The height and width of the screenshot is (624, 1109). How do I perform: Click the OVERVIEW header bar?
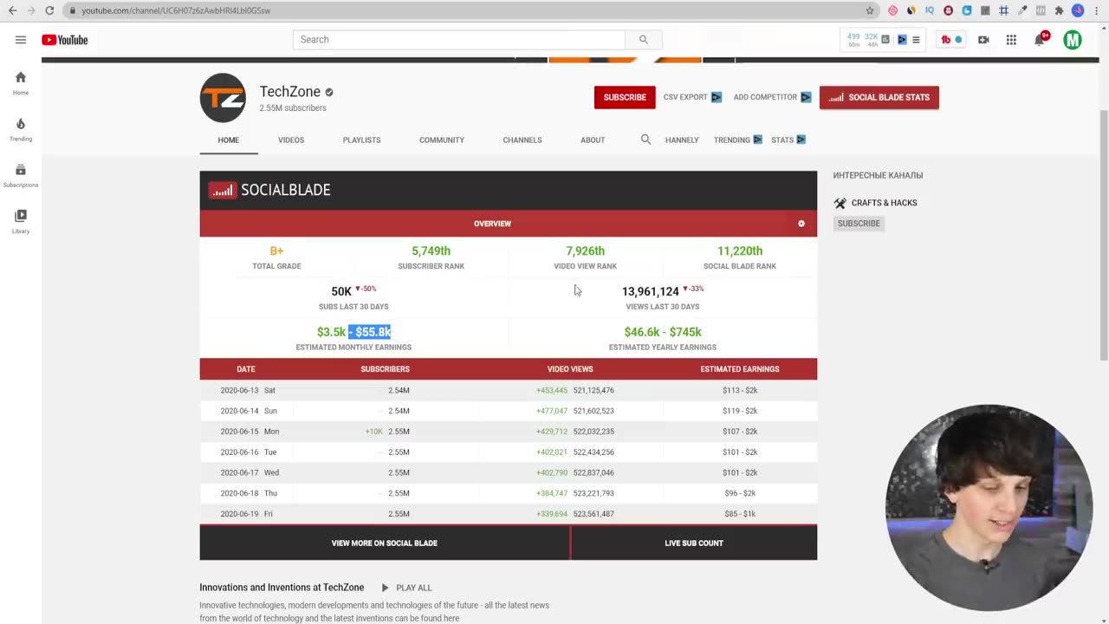[x=509, y=224]
